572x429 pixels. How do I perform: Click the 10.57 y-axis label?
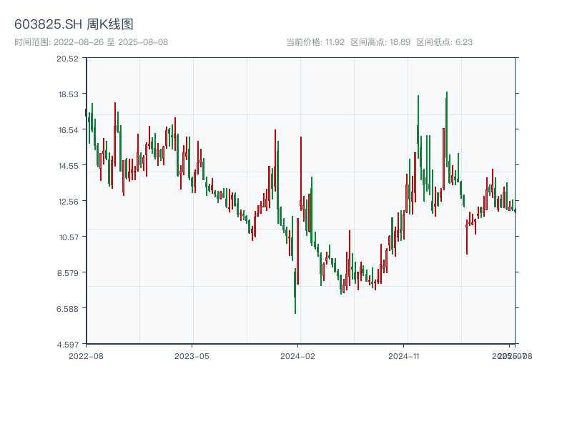pos(68,237)
